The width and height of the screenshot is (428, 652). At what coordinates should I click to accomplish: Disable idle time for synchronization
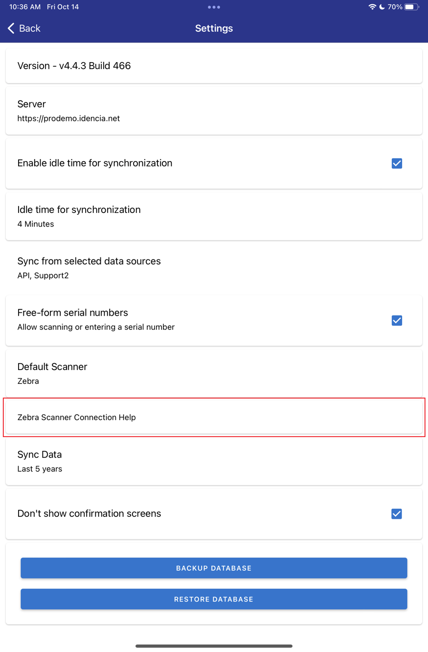click(x=397, y=163)
